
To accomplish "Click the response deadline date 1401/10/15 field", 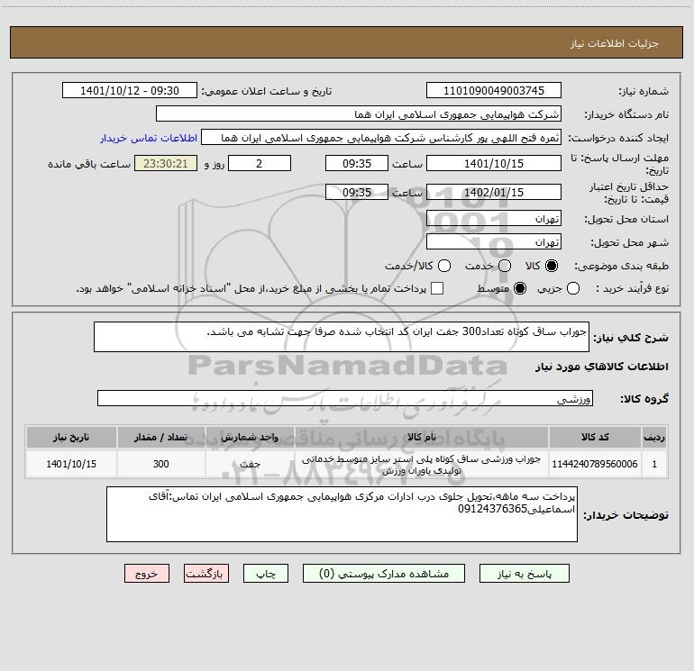I will coord(494,164).
